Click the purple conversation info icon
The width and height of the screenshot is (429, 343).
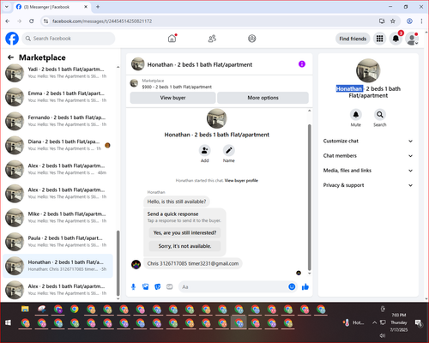tap(302, 64)
